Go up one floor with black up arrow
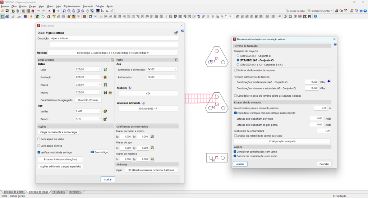The image size is (368, 198). 49,11
